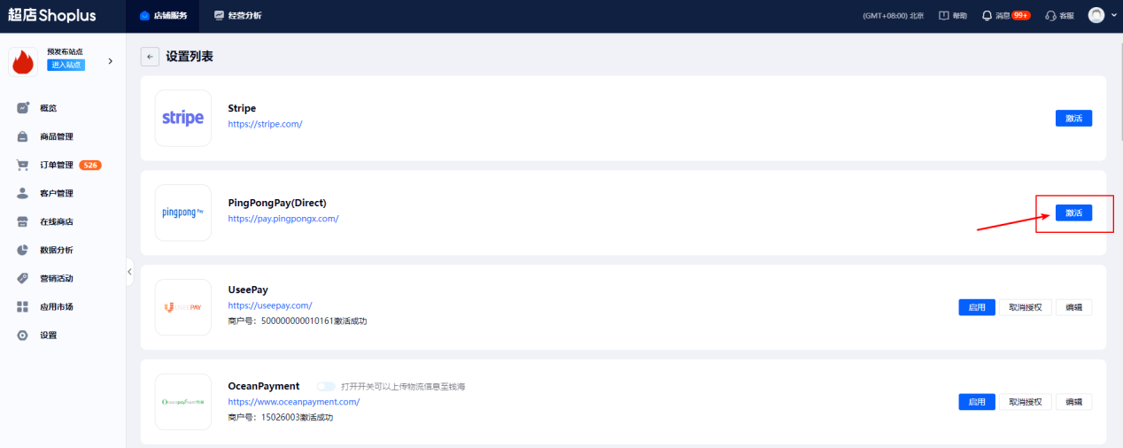Activate PingPongPay(Direct) with 激活 button
The width and height of the screenshot is (1123, 448).
(1073, 213)
